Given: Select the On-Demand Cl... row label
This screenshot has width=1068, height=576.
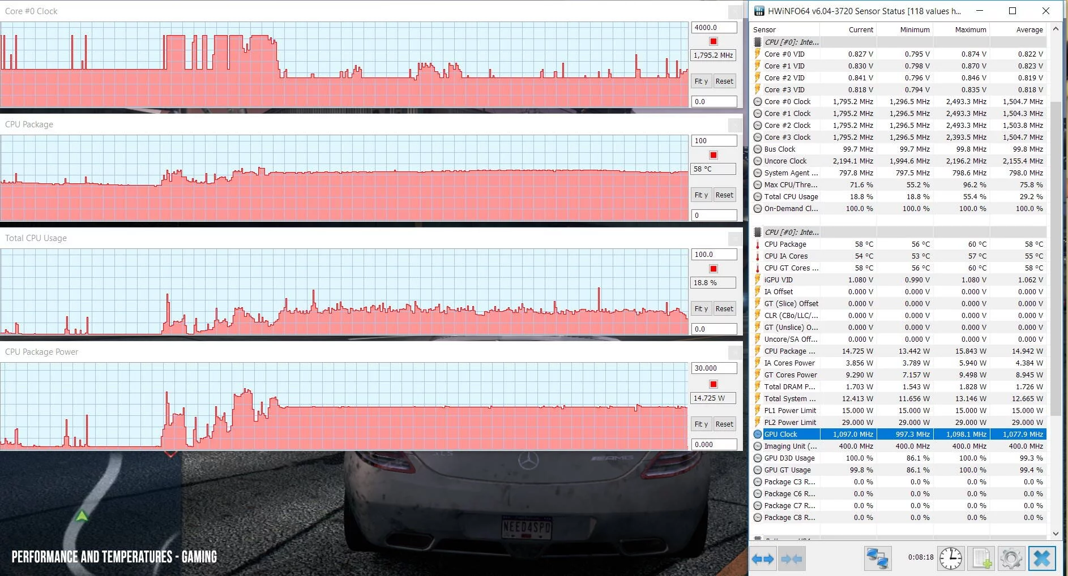Looking at the screenshot, I should 791,208.
